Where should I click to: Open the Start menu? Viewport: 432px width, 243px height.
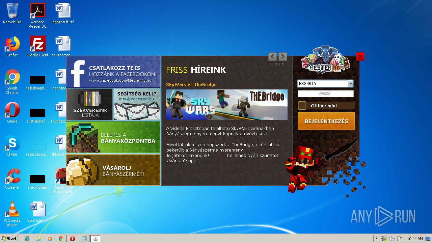pos(9,239)
